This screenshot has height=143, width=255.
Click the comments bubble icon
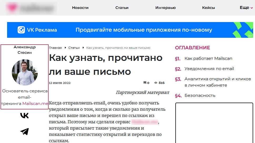(145, 83)
